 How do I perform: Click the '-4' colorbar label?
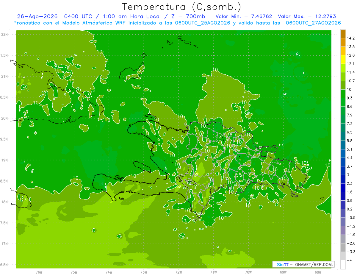pos(350,260)
